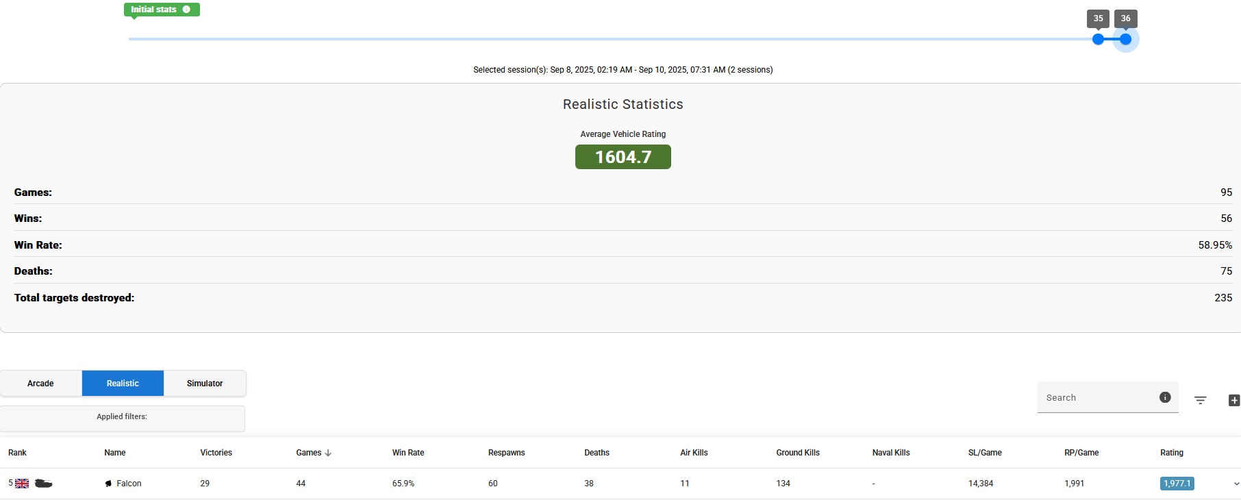Click the 1,977.1 rating badge
Screen dimensions: 1241x500
coord(1177,484)
